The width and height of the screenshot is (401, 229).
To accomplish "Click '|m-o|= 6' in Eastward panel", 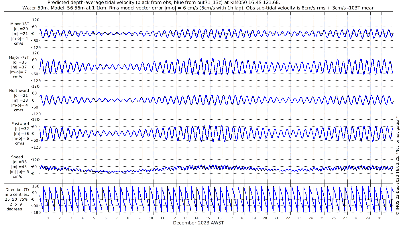I will (21, 138).
